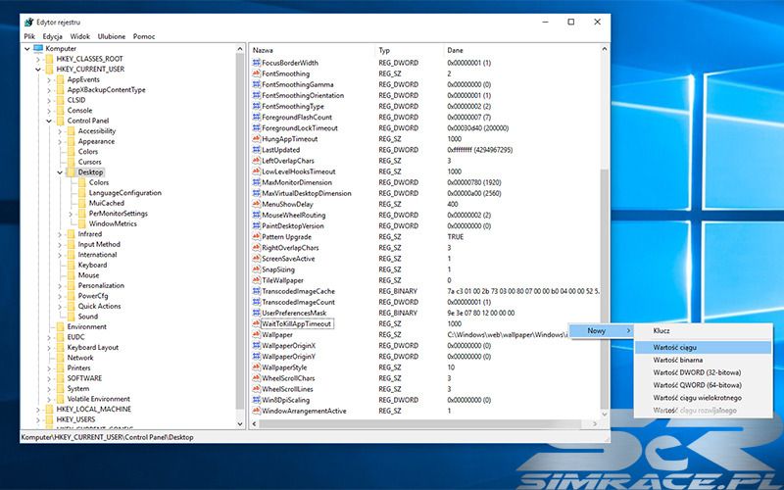Select the WindowMetrics folder in tree
Viewport: 784px width, 490px height.
click(113, 223)
